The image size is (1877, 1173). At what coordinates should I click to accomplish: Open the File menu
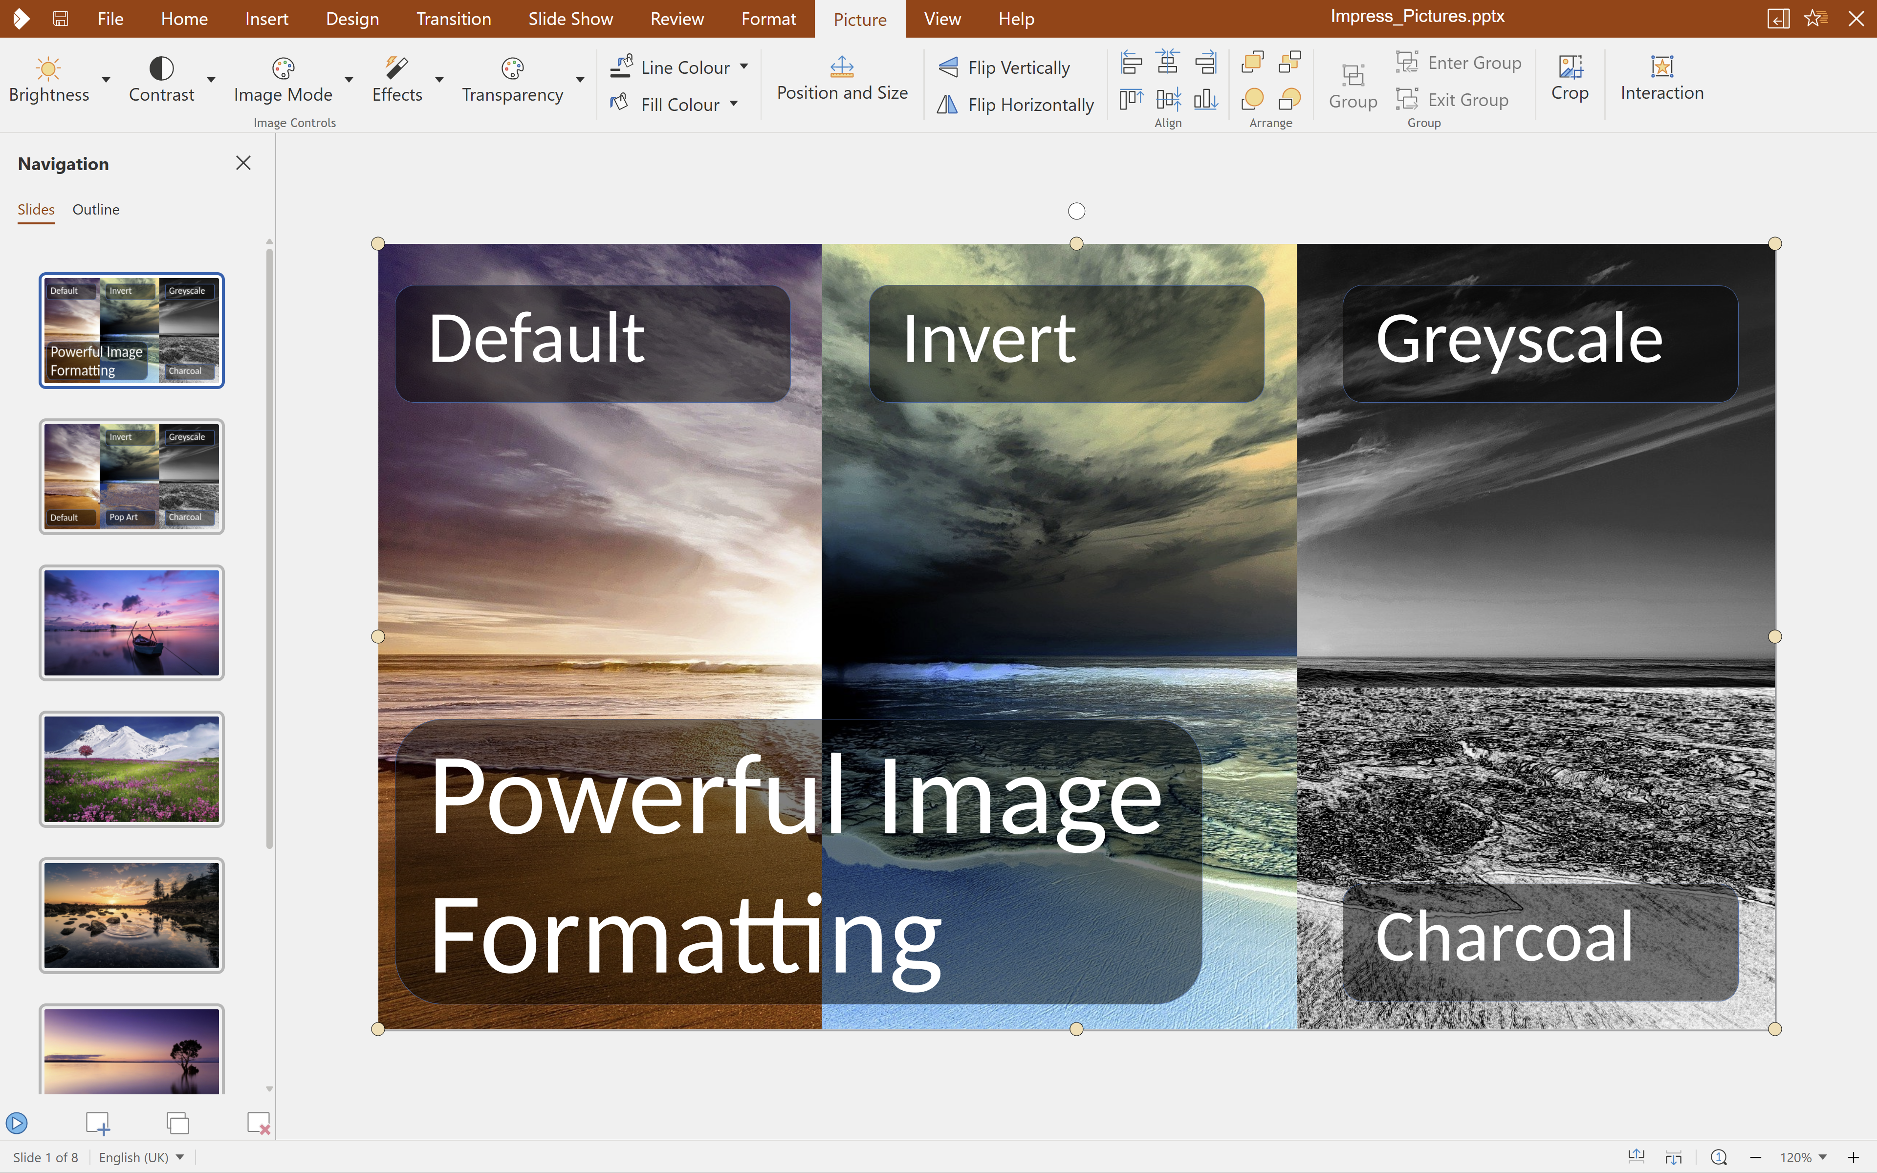(110, 19)
